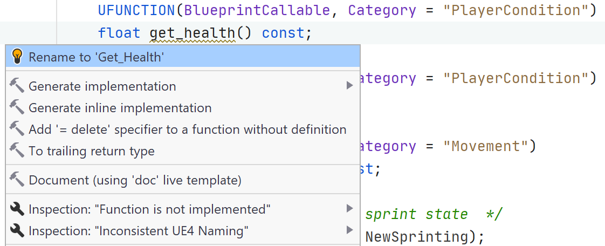Expand Function is not implemented submenu arrow
This screenshot has height=246, width=605.
click(349, 209)
